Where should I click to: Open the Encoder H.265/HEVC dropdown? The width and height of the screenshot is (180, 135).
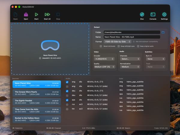[104, 59]
